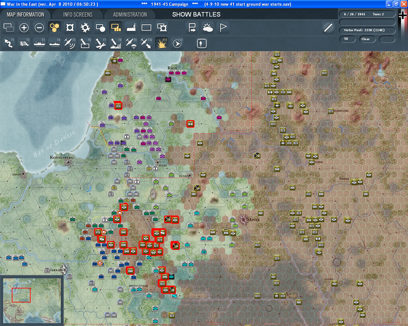
Task: Open the INFO SCREENS tab
Action: 77,14
